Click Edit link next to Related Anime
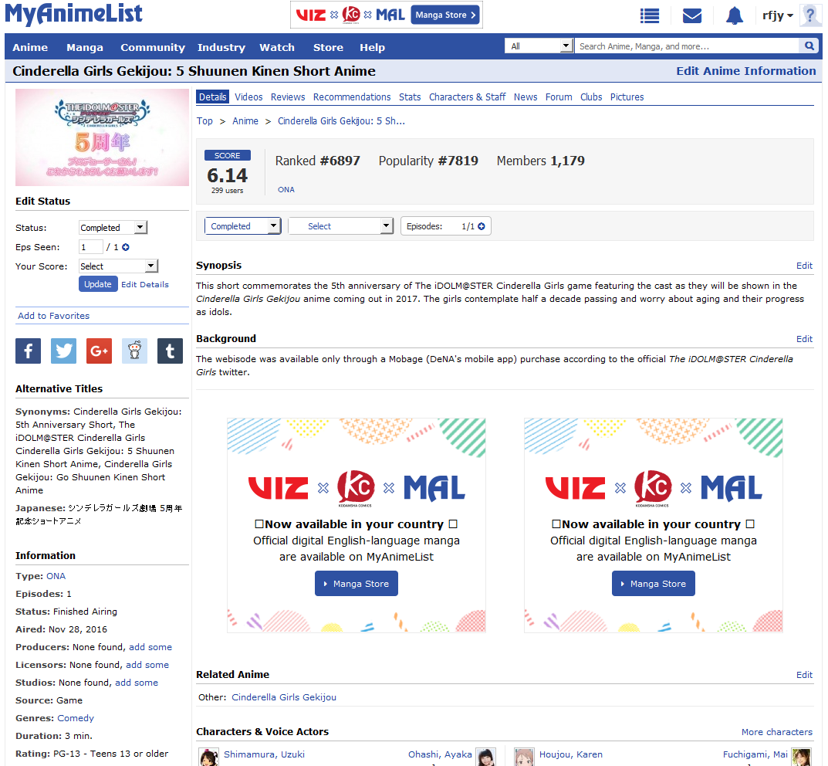Image resolution: width=828 pixels, height=766 pixels. tap(804, 675)
